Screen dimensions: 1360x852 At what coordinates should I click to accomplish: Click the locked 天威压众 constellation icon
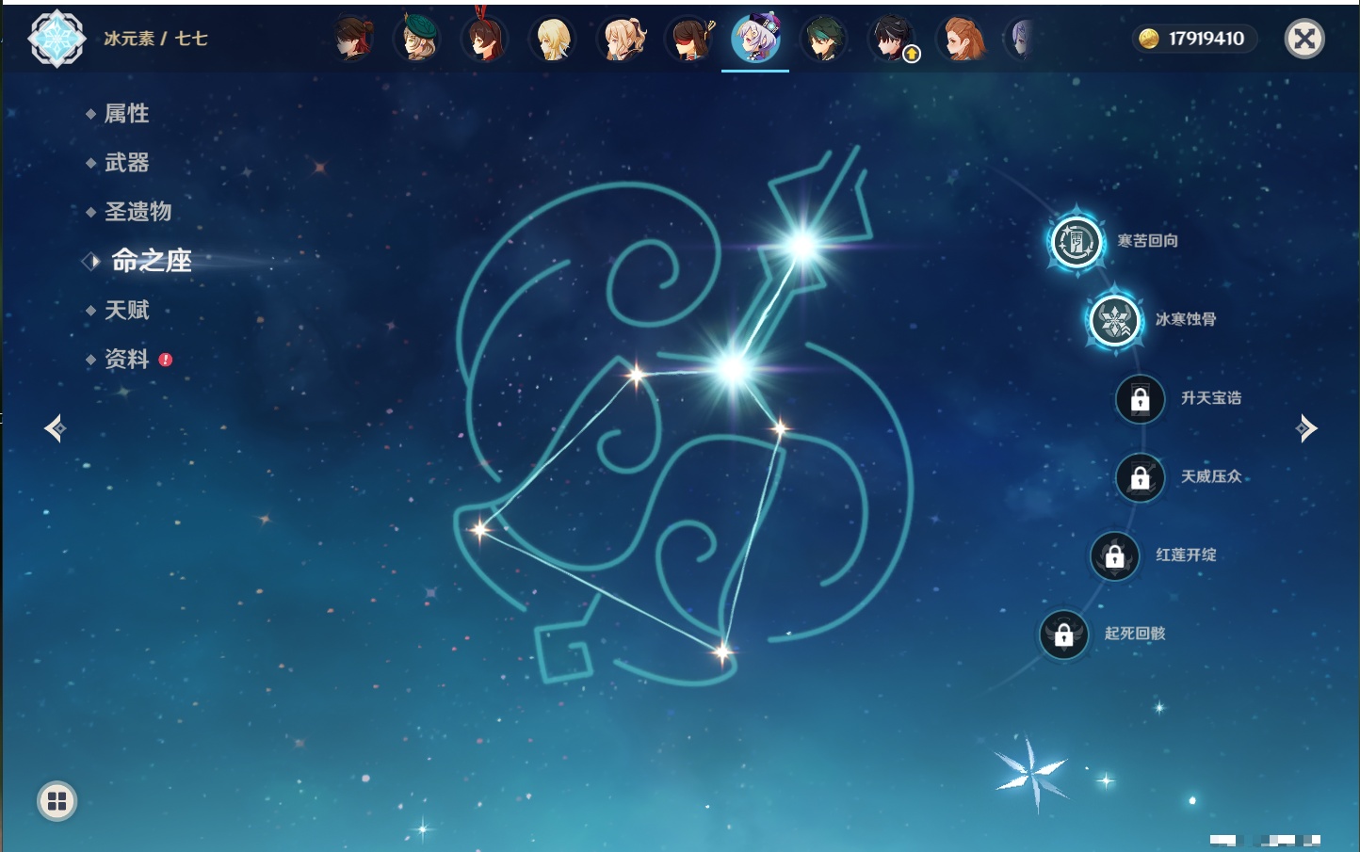pyautogui.click(x=1140, y=477)
